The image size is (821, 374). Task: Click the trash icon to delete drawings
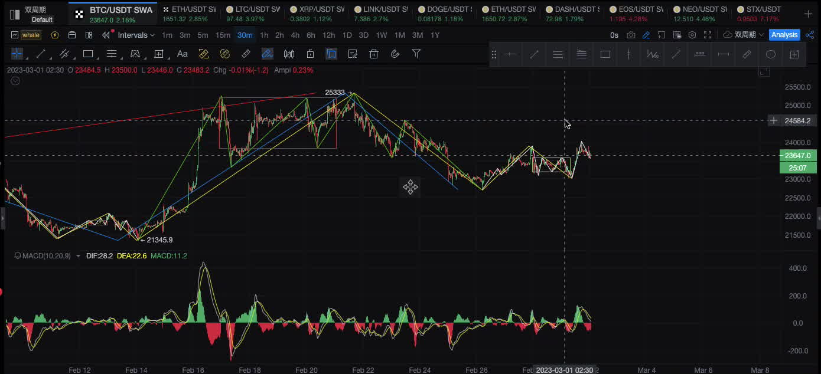374,54
